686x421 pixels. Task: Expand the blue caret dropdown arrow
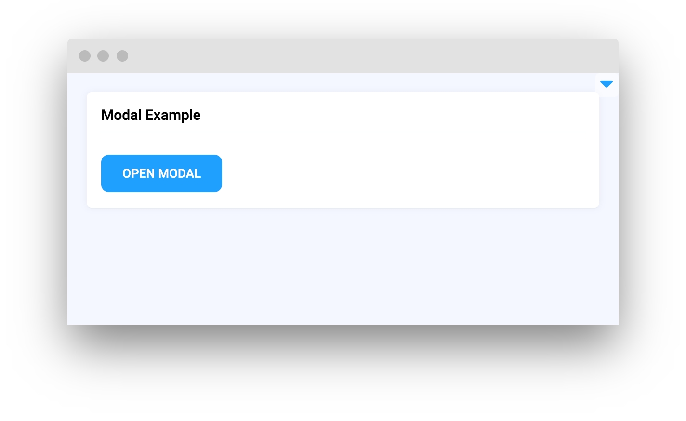pyautogui.click(x=606, y=84)
